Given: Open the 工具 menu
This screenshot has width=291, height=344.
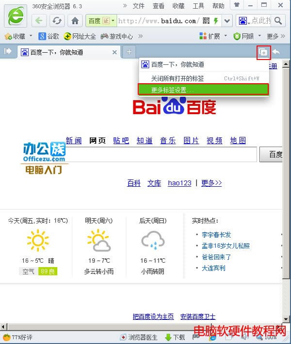Looking at the screenshot, I should pos(198,6).
